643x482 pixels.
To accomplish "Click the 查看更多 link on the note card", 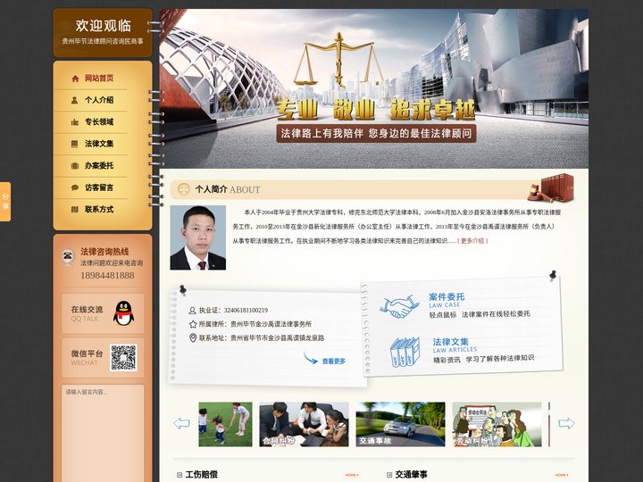I will (x=333, y=361).
